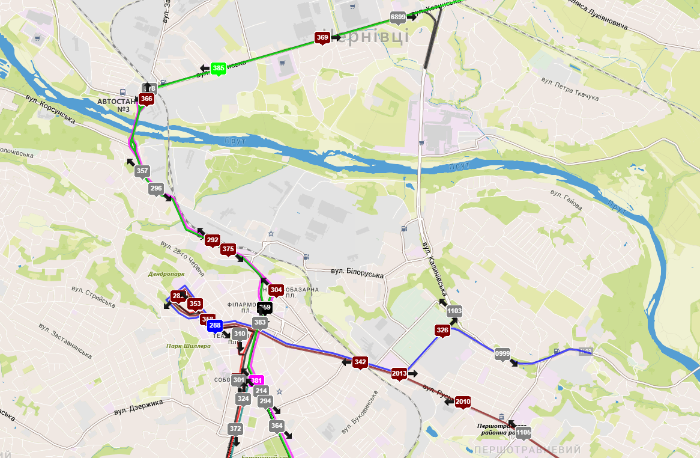
Task: Open gray vehicle marker 372
Action: tap(235, 429)
